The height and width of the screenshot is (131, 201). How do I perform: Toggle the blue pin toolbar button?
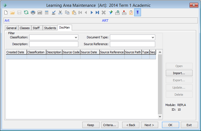point(137,13)
